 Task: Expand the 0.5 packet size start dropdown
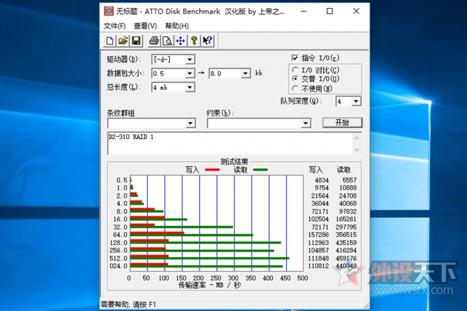click(190, 73)
